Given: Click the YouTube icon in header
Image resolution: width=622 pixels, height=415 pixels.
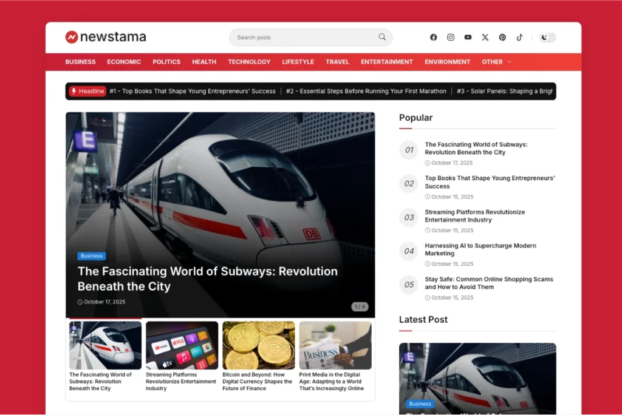Looking at the screenshot, I should [468, 37].
